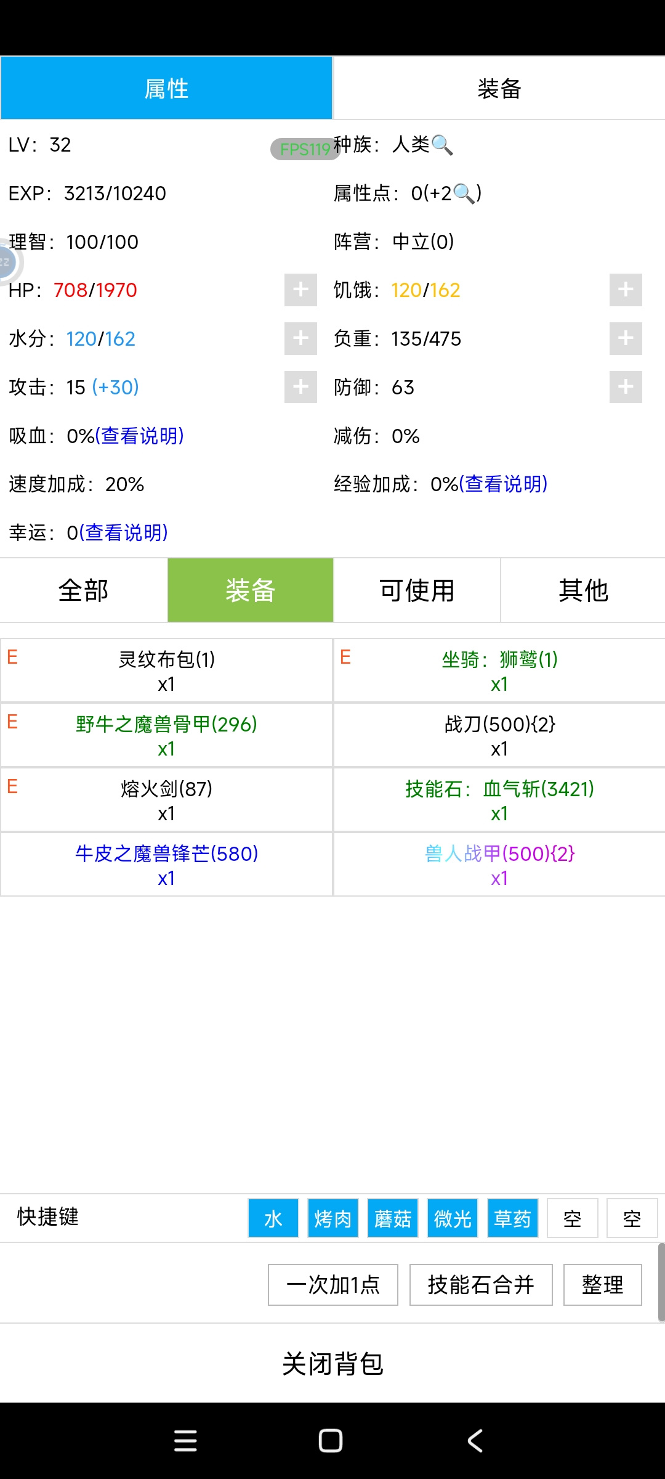Tap the Android back arrow
The image size is (665, 1479).
pos(475,1441)
